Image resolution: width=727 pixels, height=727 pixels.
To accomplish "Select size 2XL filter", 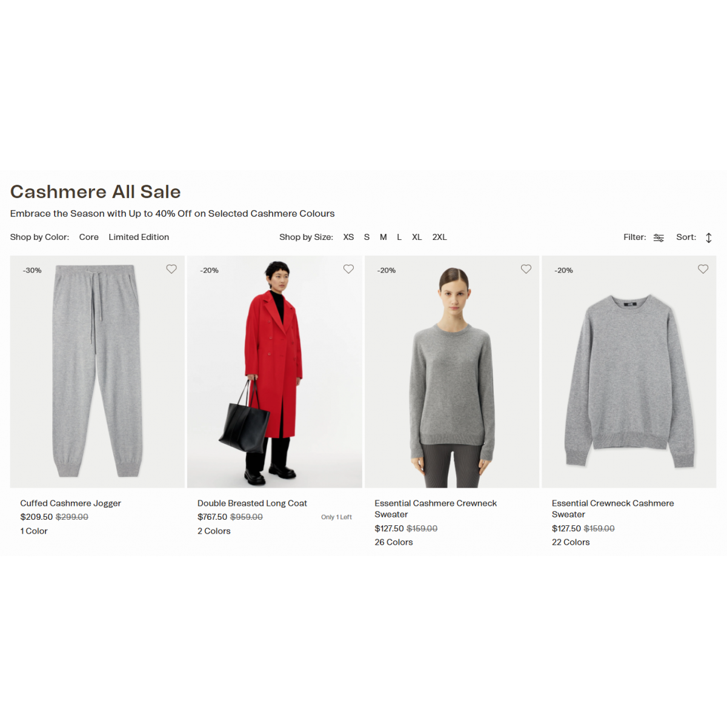I will click(439, 237).
